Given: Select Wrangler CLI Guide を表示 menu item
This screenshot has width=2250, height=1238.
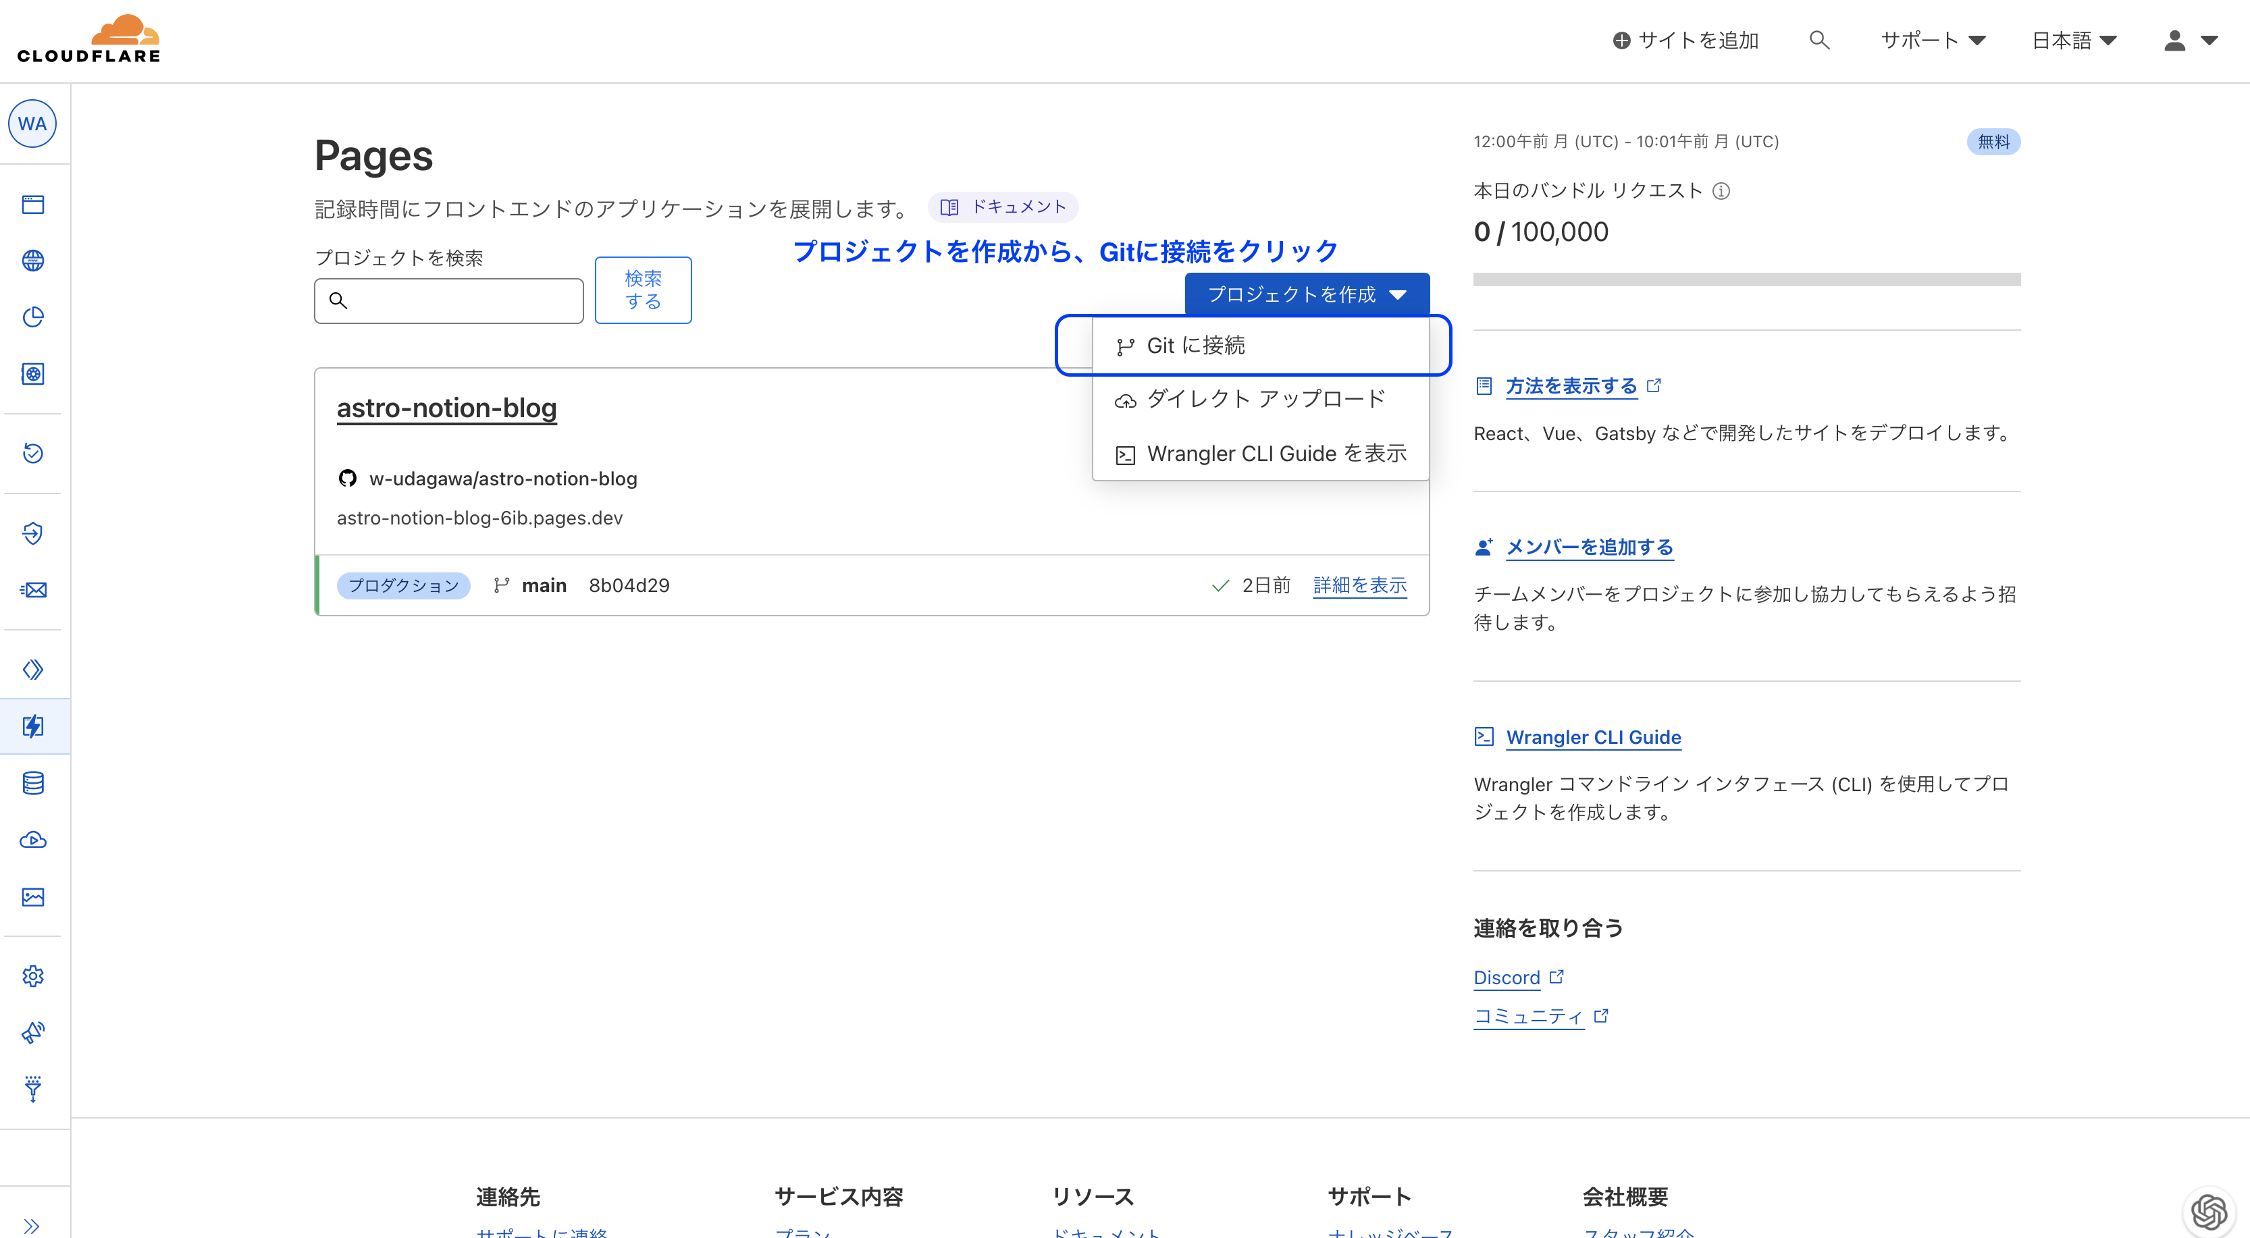Looking at the screenshot, I should point(1275,454).
